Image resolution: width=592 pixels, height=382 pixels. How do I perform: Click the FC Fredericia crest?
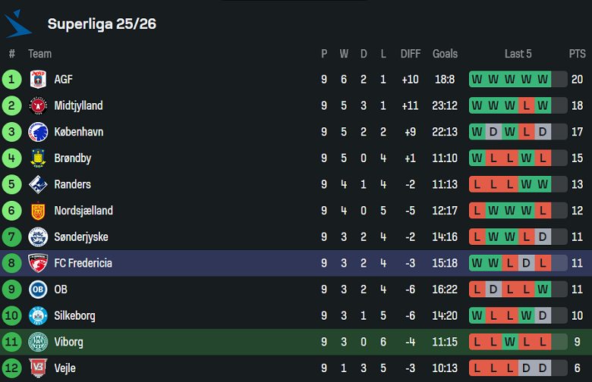(38, 263)
